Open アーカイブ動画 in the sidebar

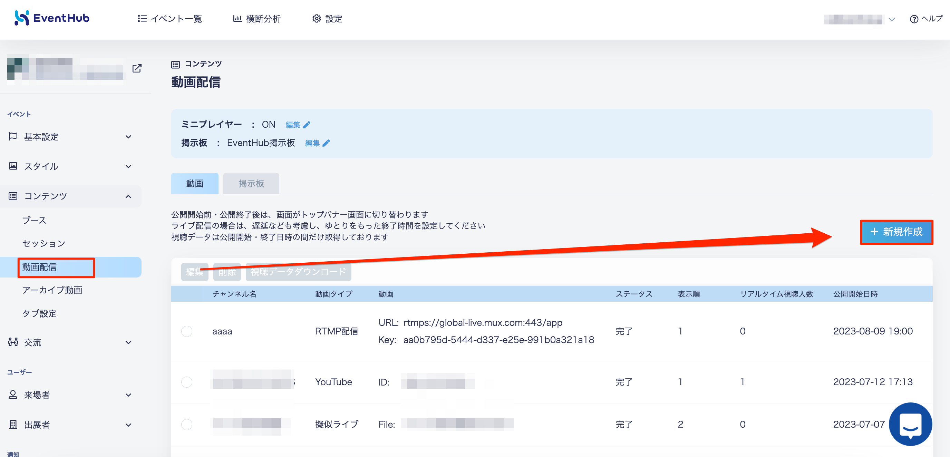point(52,290)
